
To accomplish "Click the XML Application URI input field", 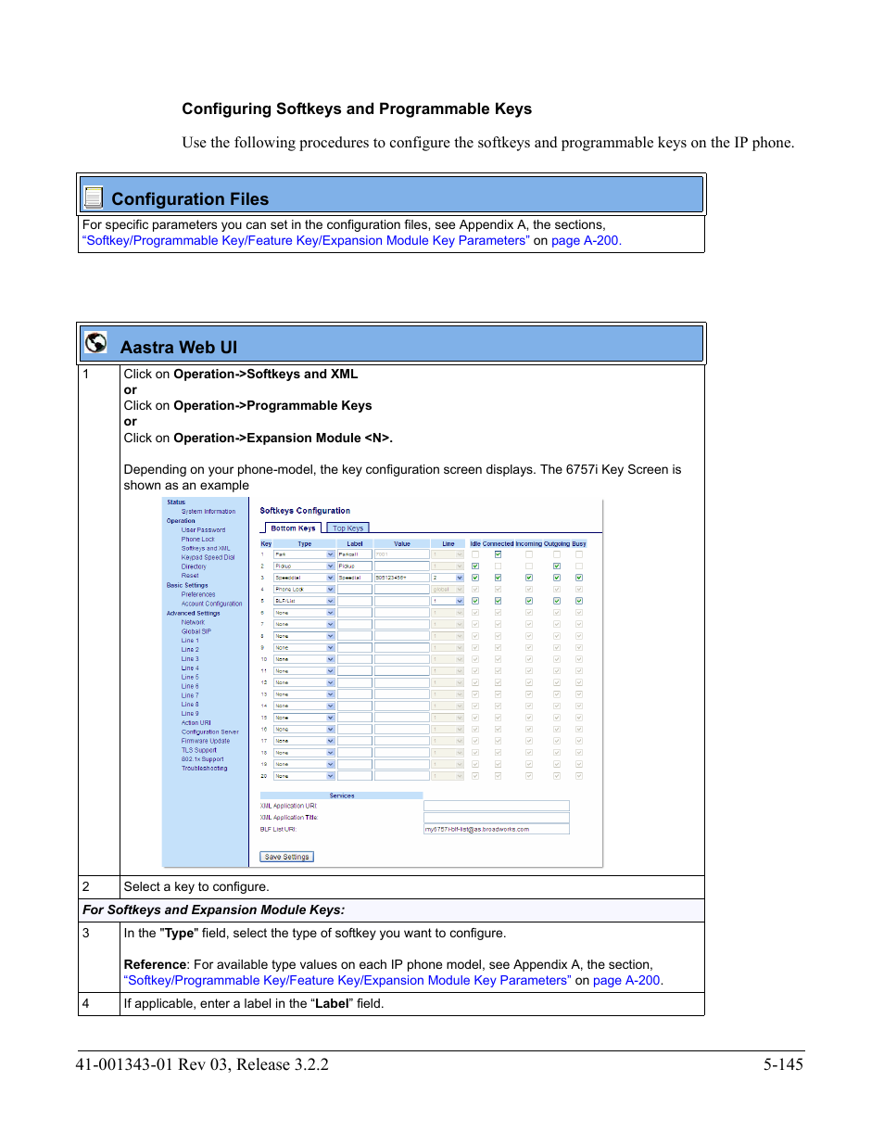I will (x=496, y=806).
